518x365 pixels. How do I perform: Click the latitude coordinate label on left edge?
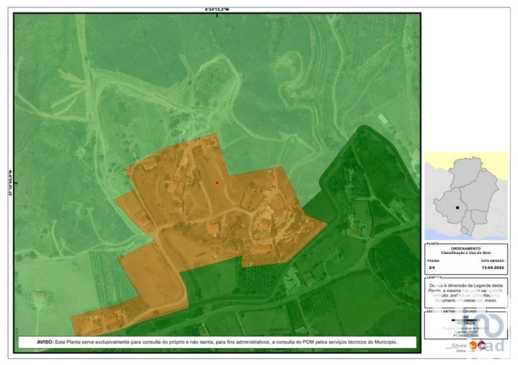pyautogui.click(x=9, y=182)
